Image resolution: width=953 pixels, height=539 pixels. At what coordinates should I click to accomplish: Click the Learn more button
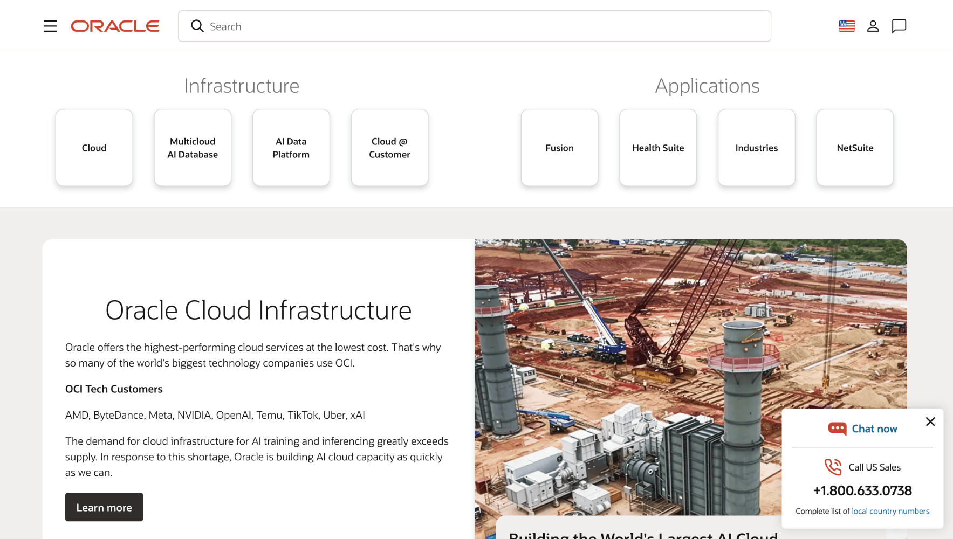tap(104, 507)
